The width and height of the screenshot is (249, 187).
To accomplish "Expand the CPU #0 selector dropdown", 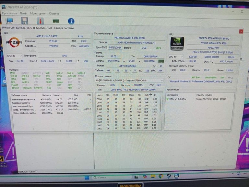I will 14,56.
